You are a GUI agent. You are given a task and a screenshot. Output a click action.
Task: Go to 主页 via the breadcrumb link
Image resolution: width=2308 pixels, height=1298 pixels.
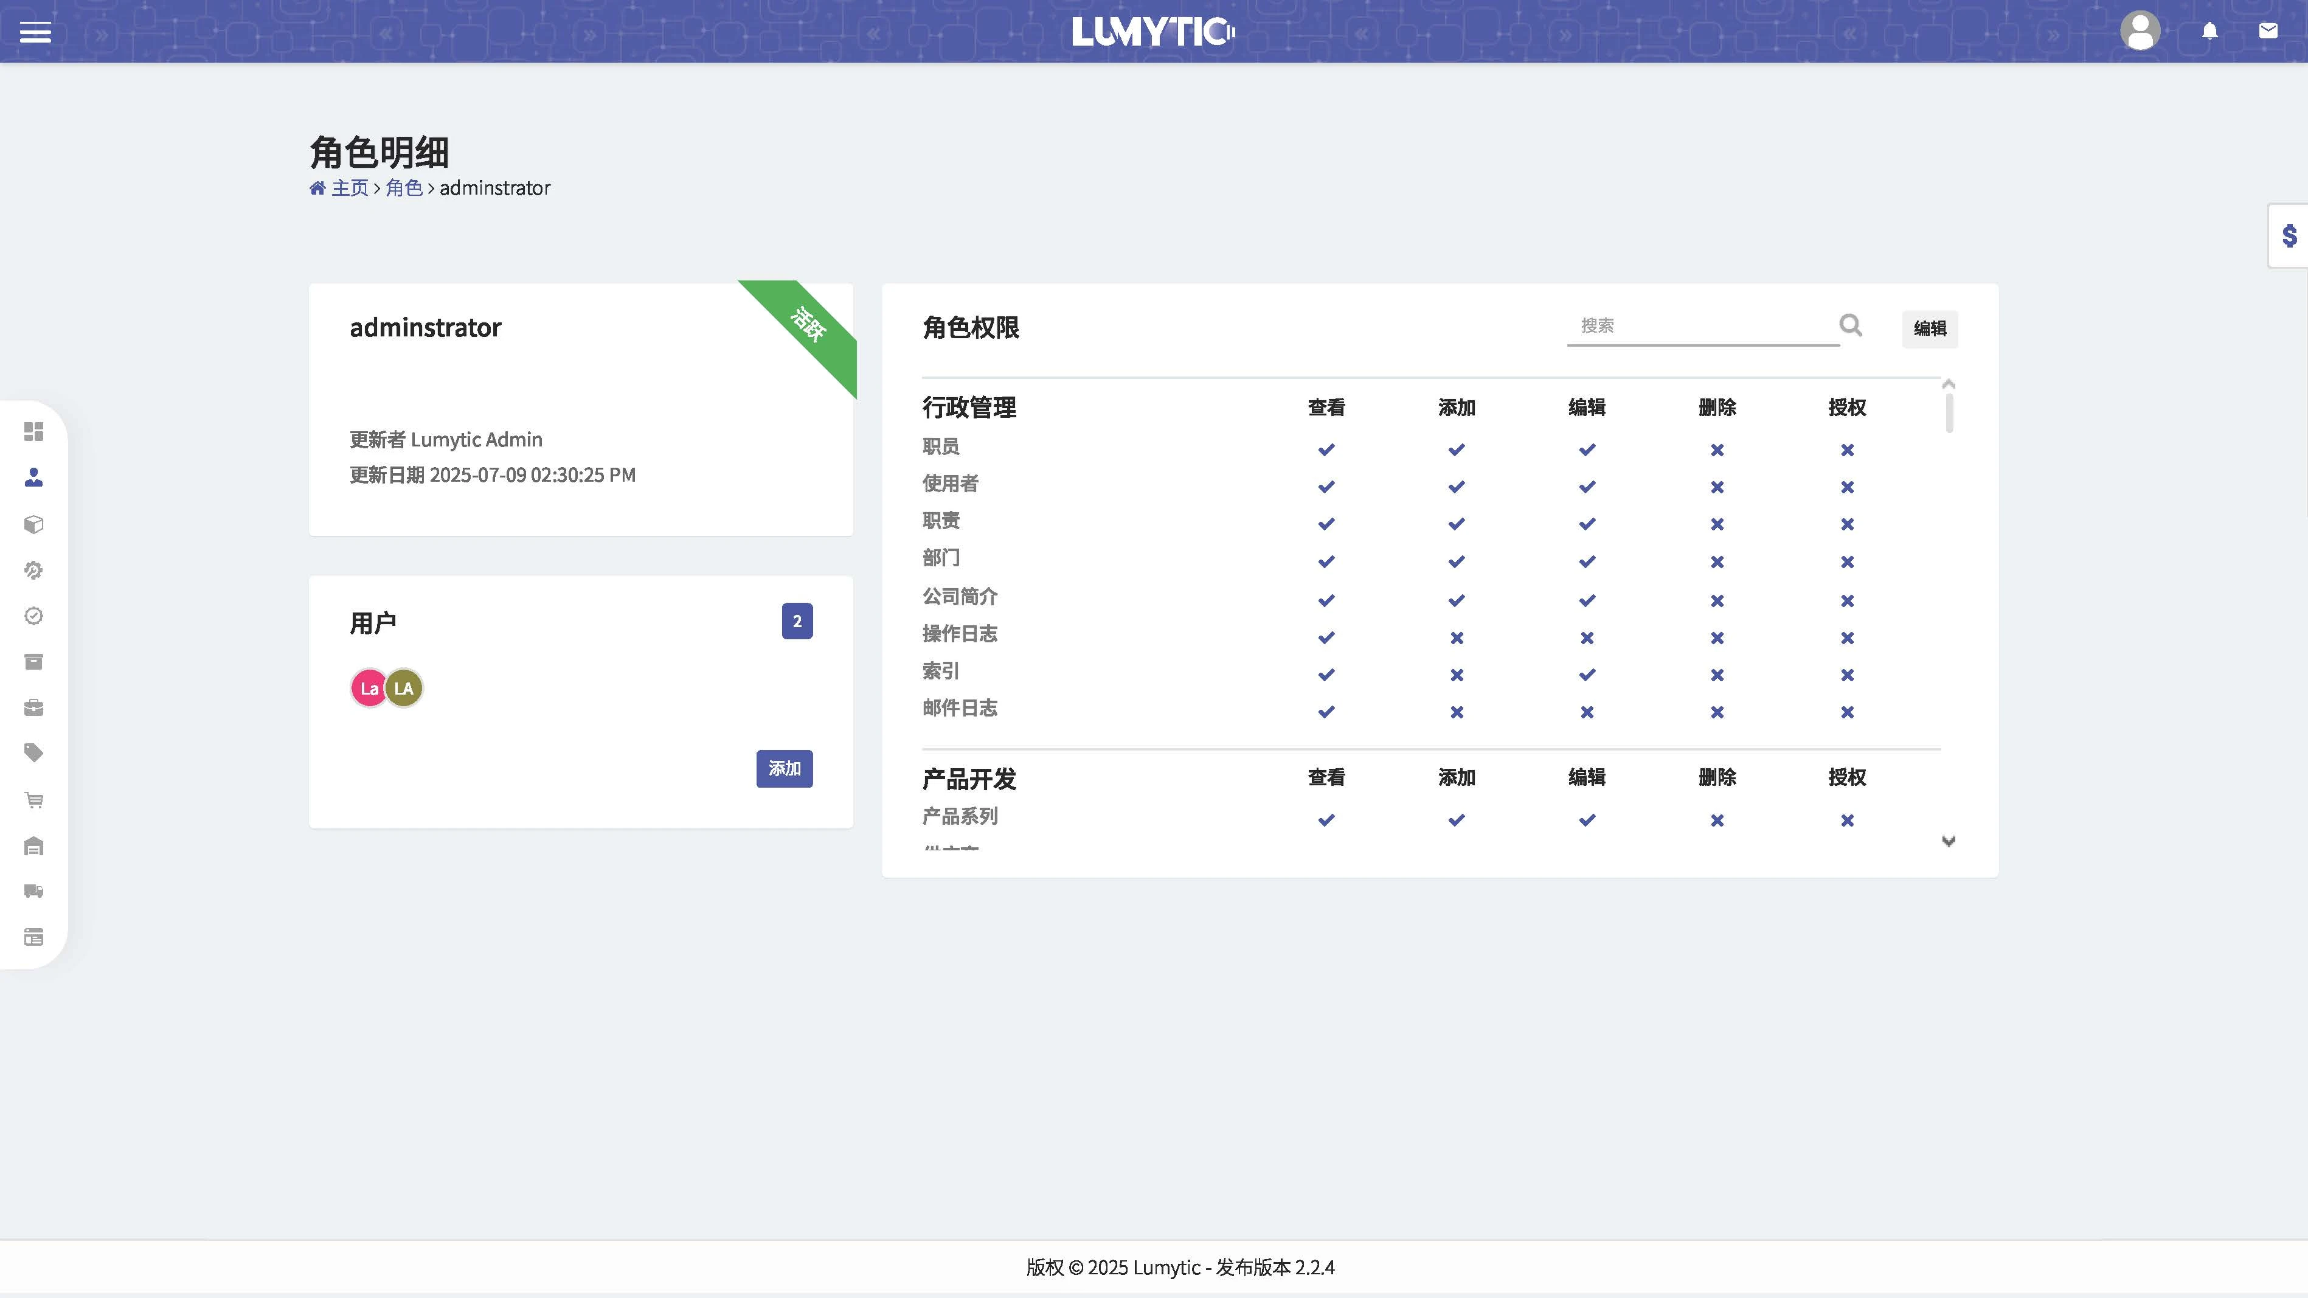[352, 187]
